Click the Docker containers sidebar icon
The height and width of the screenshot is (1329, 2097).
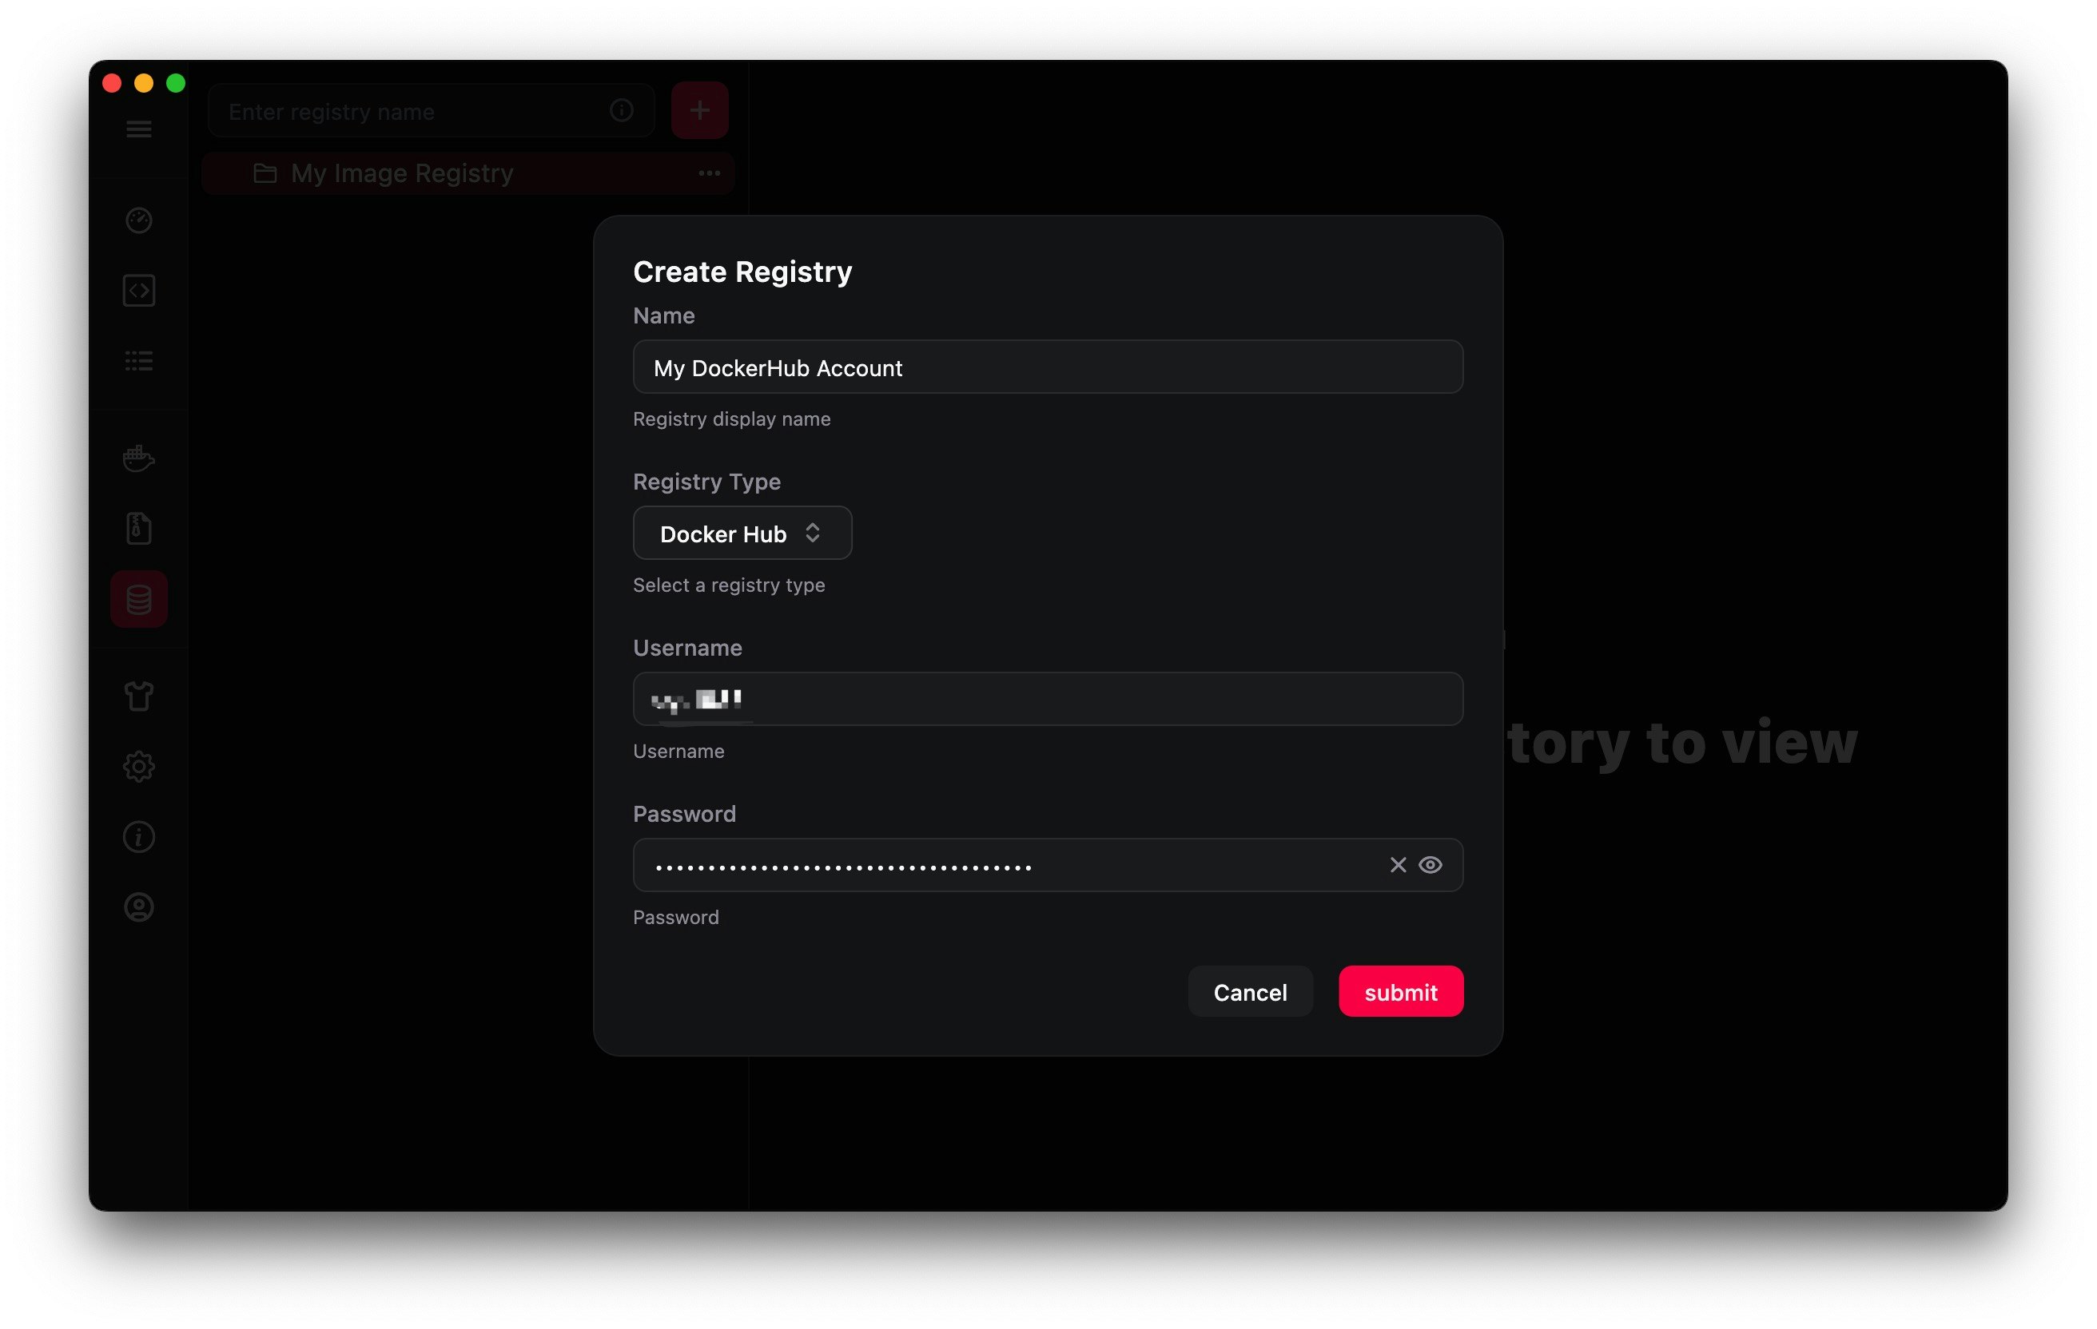[138, 458]
